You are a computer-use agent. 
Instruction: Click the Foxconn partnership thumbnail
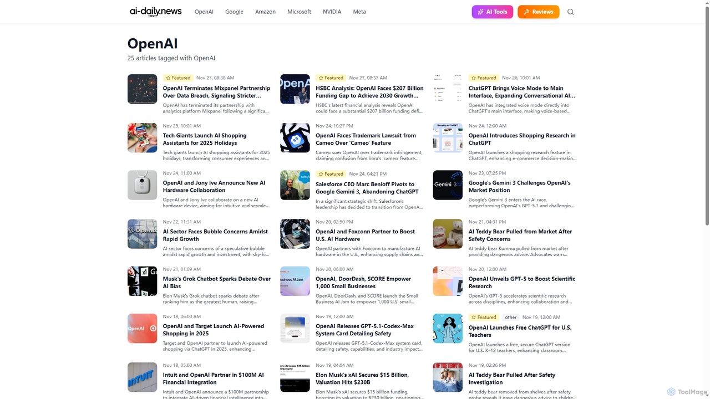click(295, 234)
